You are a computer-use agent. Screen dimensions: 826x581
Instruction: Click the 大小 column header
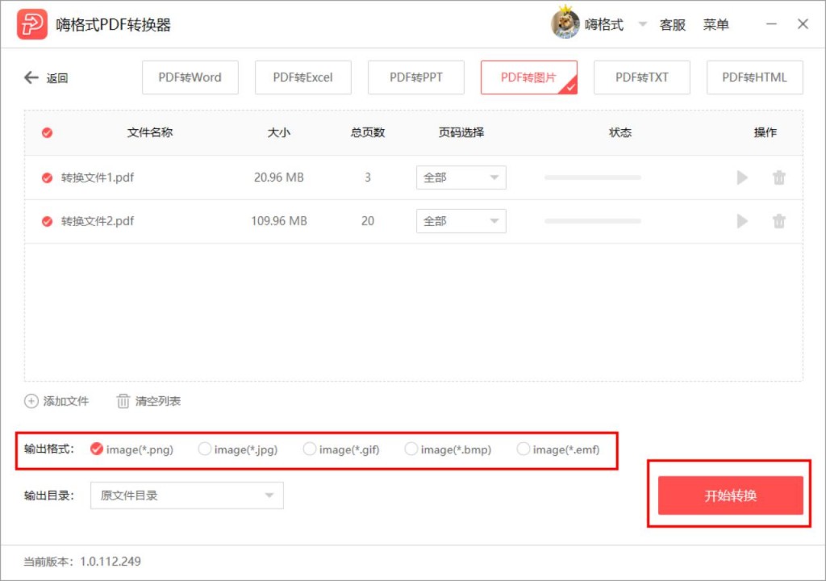[278, 133]
